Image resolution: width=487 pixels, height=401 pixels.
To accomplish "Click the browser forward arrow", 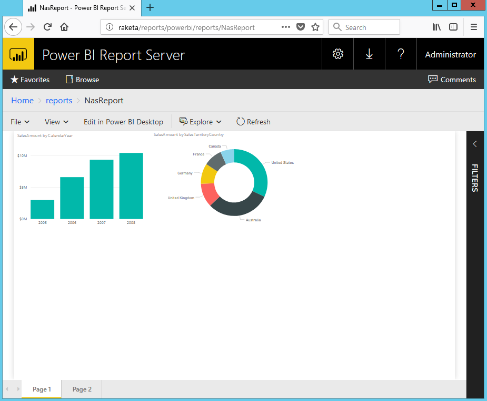I will tap(31, 27).
